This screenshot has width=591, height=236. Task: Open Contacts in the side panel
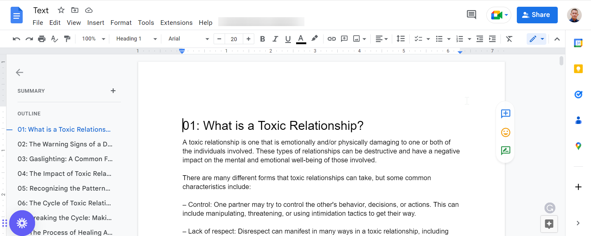click(578, 120)
